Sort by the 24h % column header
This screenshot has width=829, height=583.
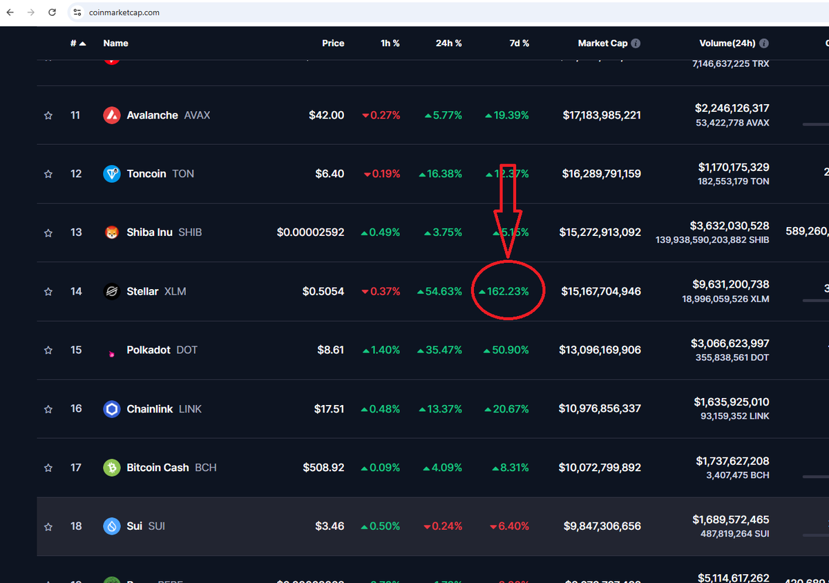tap(449, 43)
